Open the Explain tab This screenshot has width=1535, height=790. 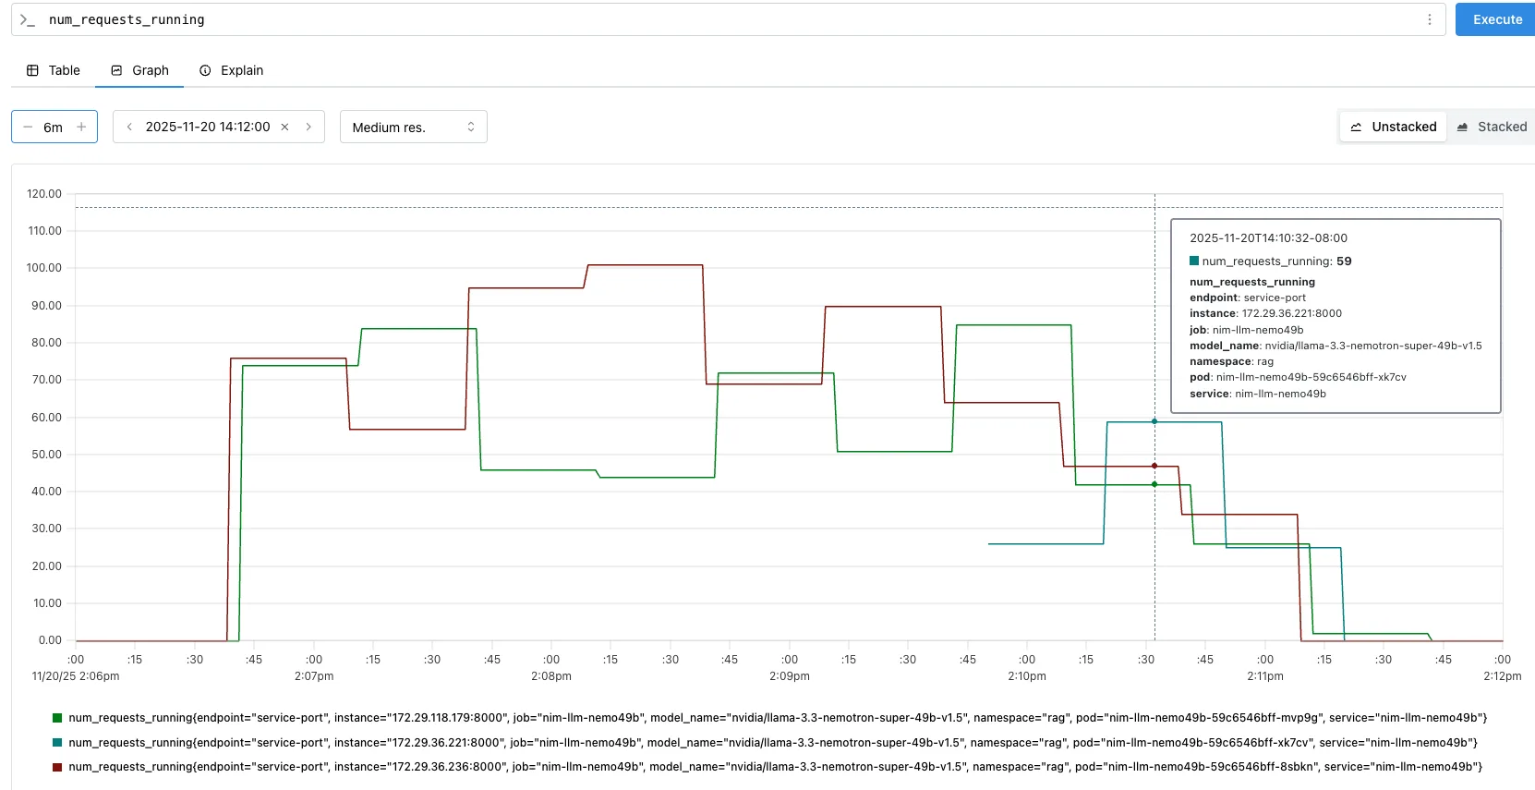click(231, 70)
